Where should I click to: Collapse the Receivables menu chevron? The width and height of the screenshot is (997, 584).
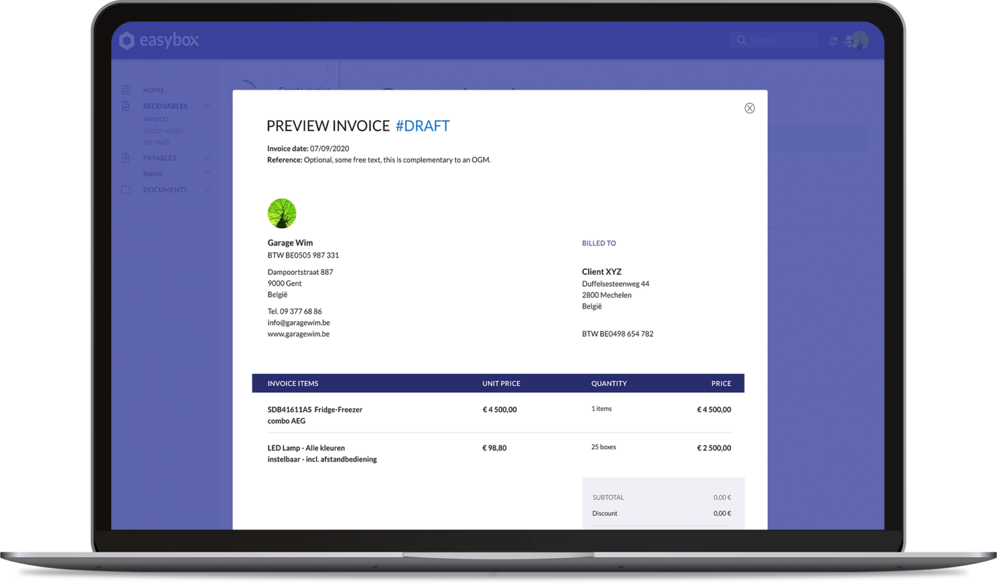(x=207, y=106)
